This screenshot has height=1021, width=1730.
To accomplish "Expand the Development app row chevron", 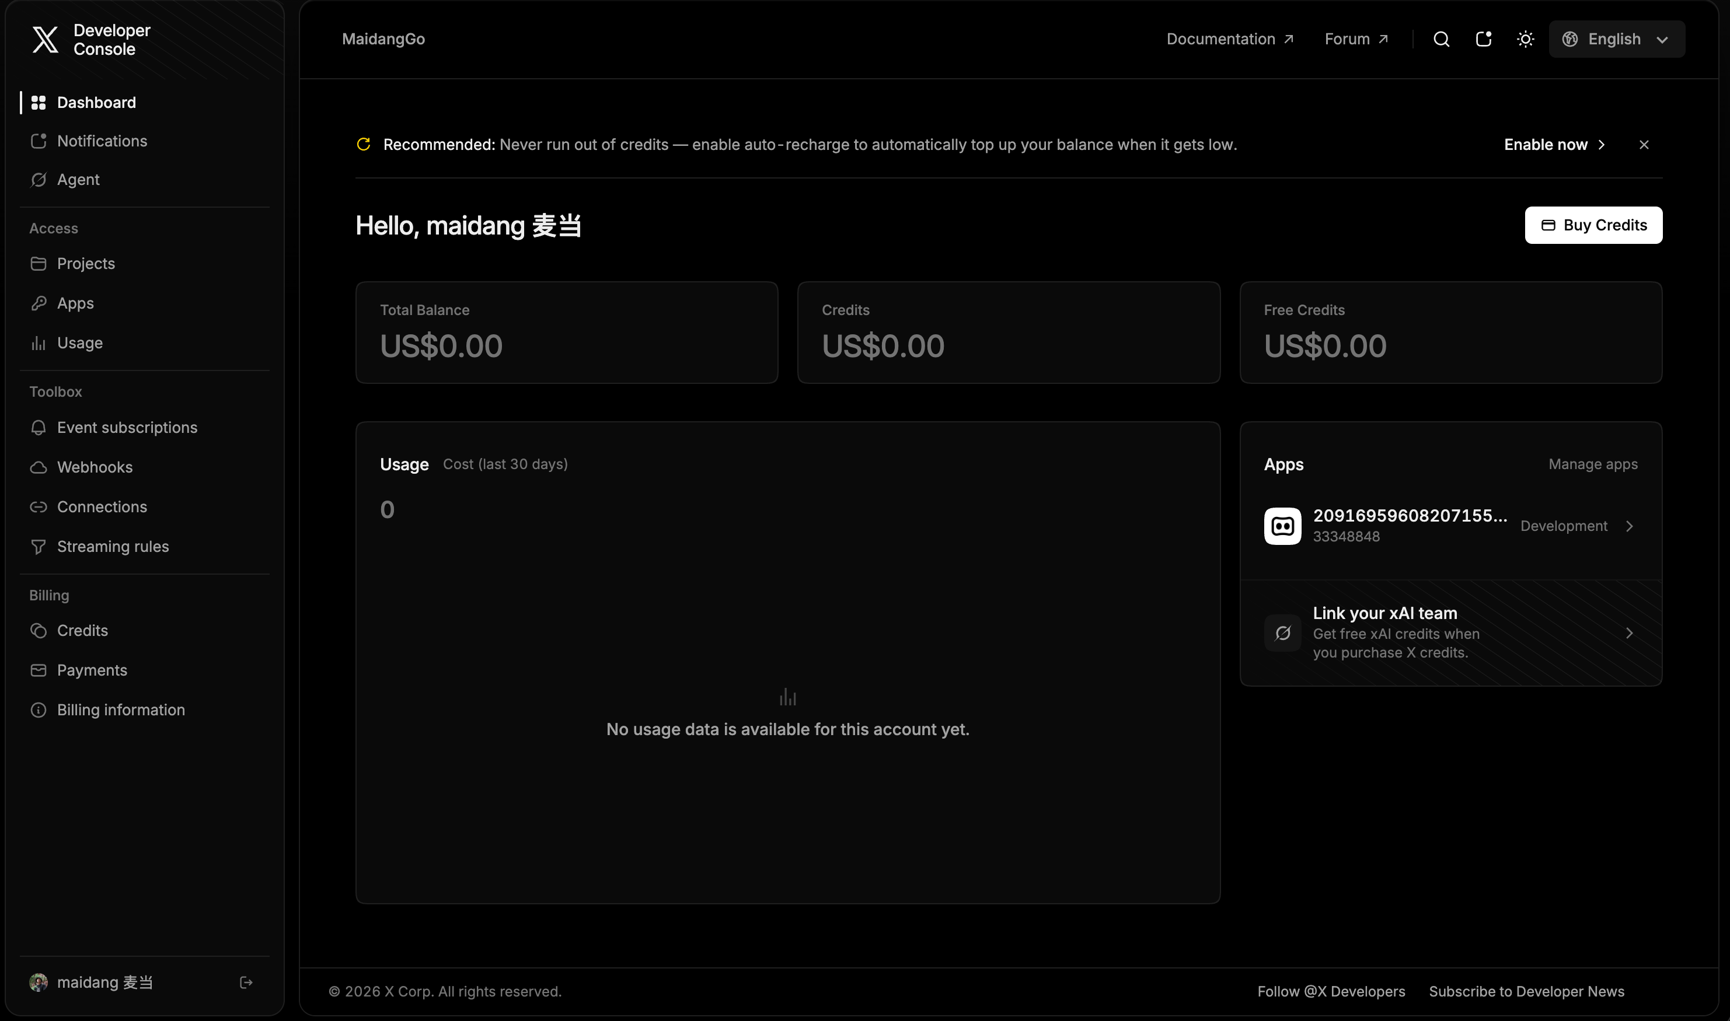I will [x=1630, y=526].
